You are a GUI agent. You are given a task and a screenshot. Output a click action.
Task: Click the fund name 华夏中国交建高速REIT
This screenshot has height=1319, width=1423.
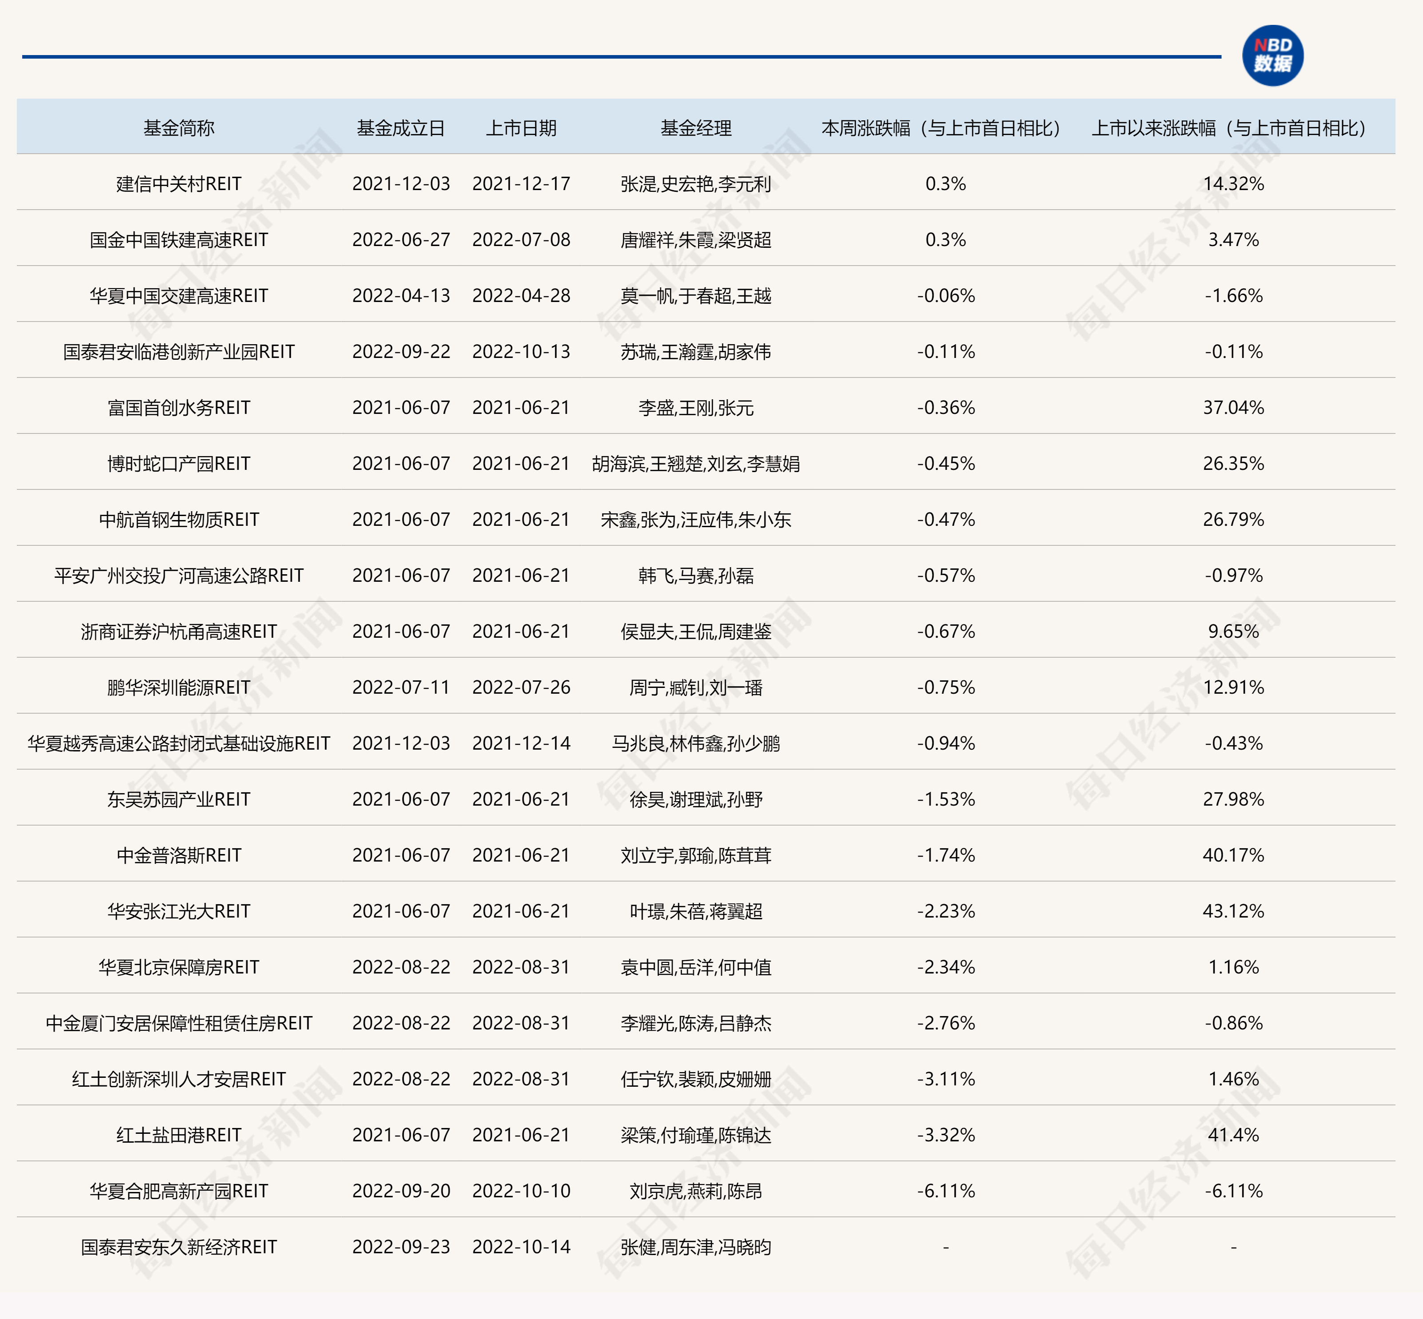tap(179, 295)
